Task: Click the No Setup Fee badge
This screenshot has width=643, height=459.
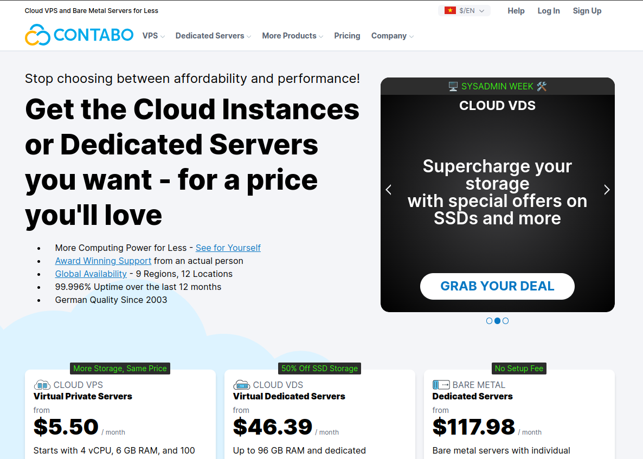Action: tap(519, 369)
